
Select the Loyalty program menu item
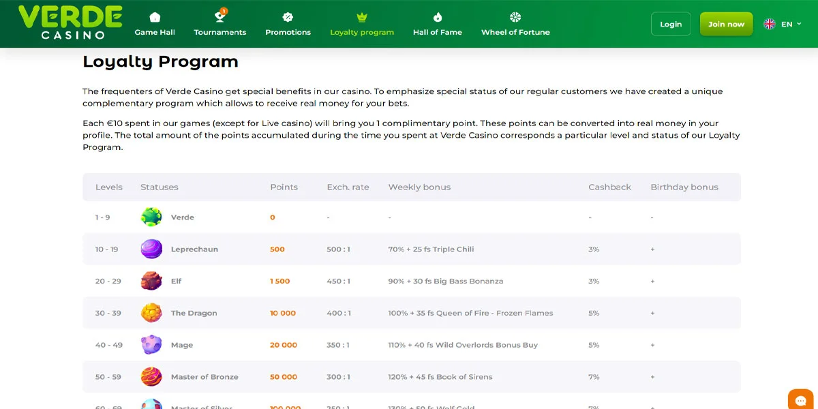[362, 24]
